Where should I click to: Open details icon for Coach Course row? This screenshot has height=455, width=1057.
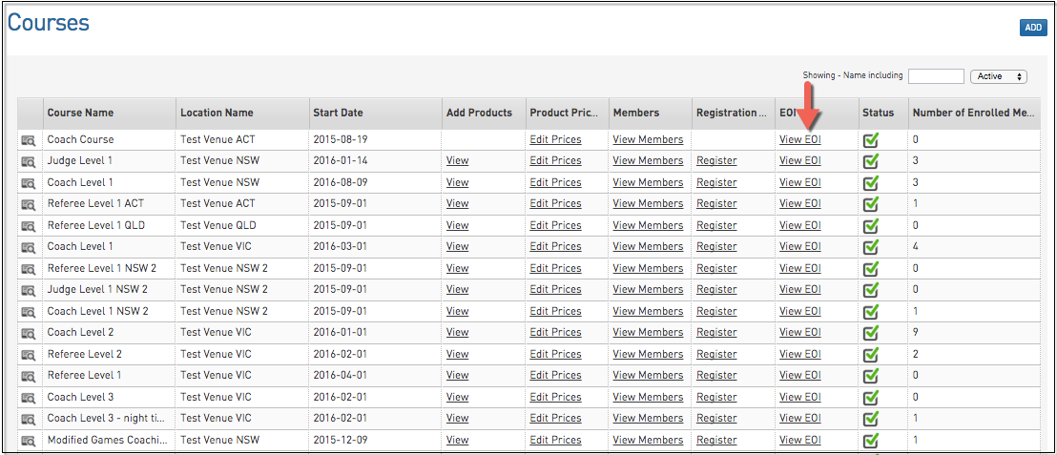coord(29,140)
